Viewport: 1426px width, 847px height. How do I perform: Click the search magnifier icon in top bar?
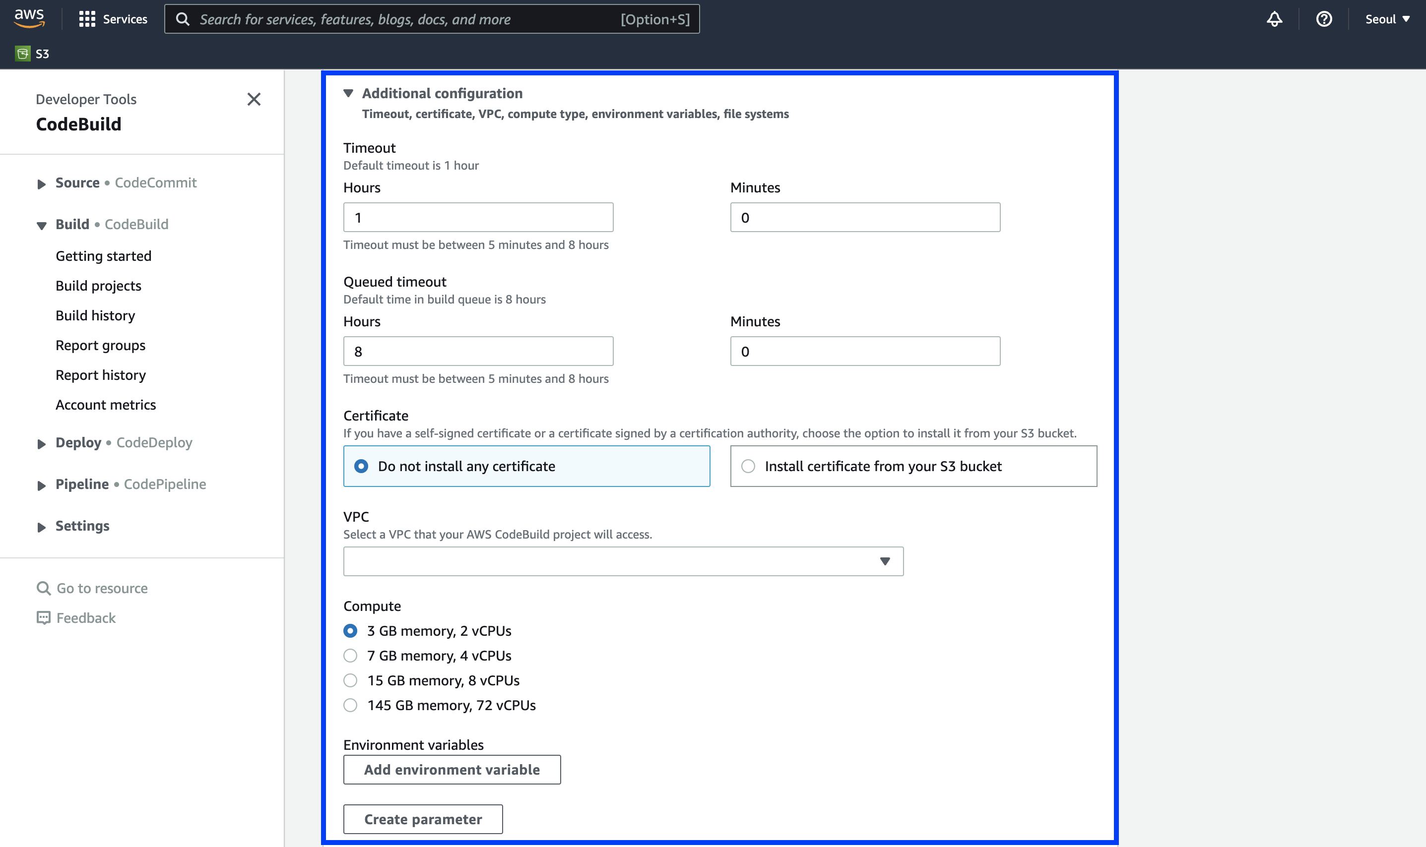(x=183, y=19)
